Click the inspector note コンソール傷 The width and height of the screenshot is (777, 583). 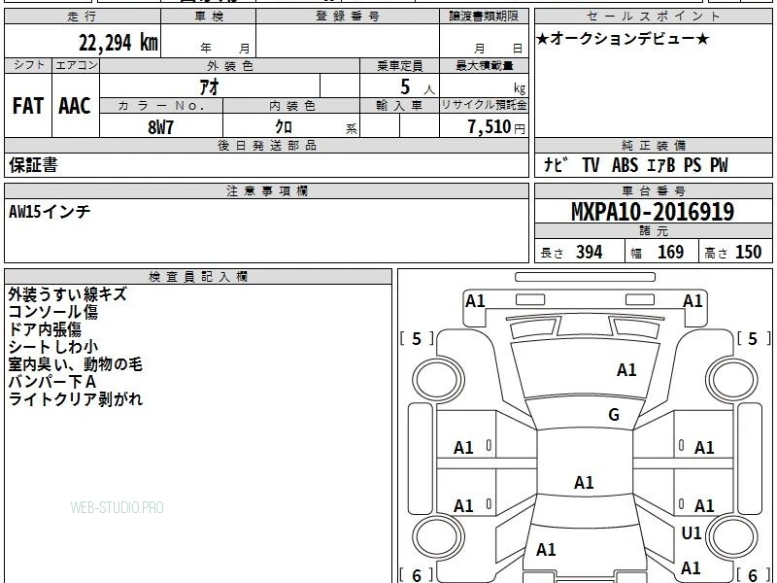coord(53,312)
